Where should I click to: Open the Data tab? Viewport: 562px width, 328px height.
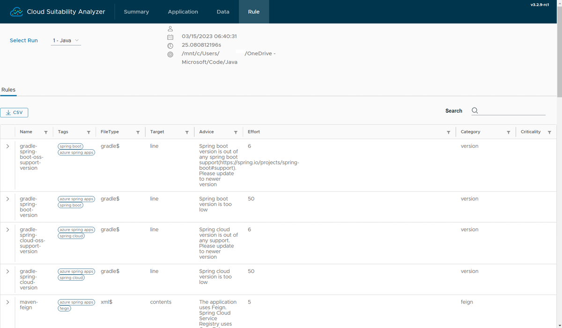(223, 12)
